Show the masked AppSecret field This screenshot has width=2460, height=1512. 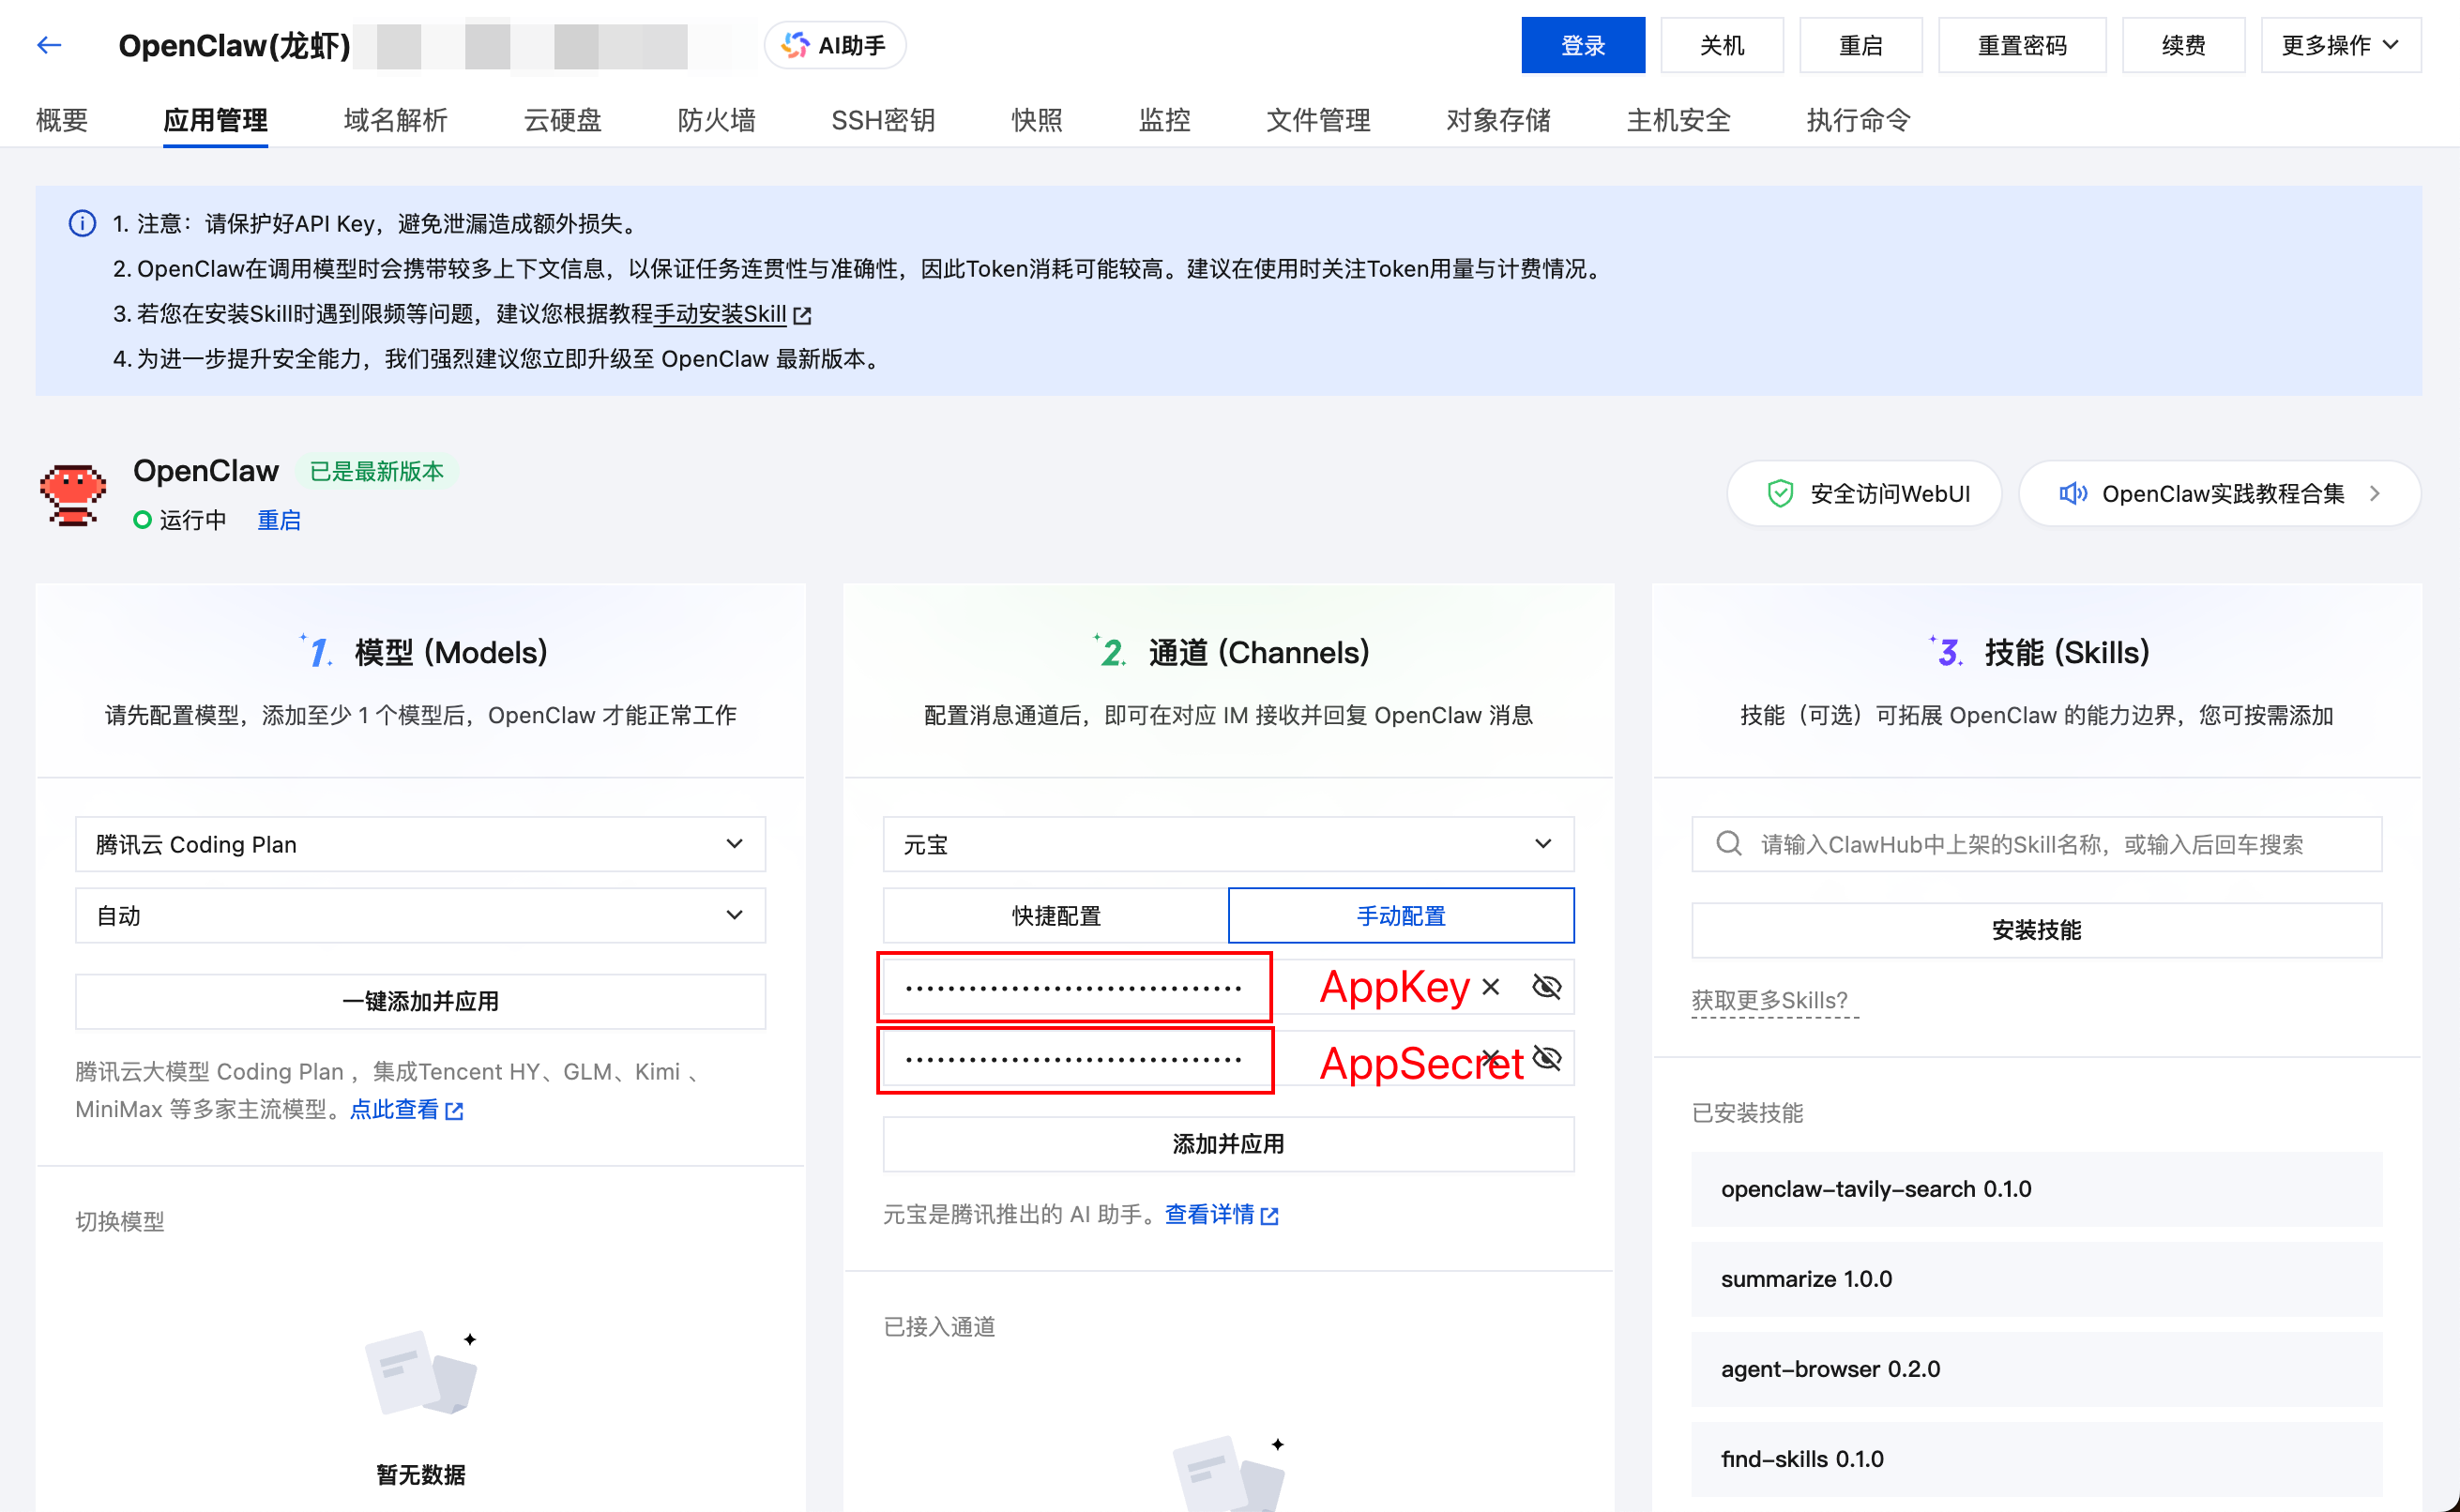coord(1546,1057)
